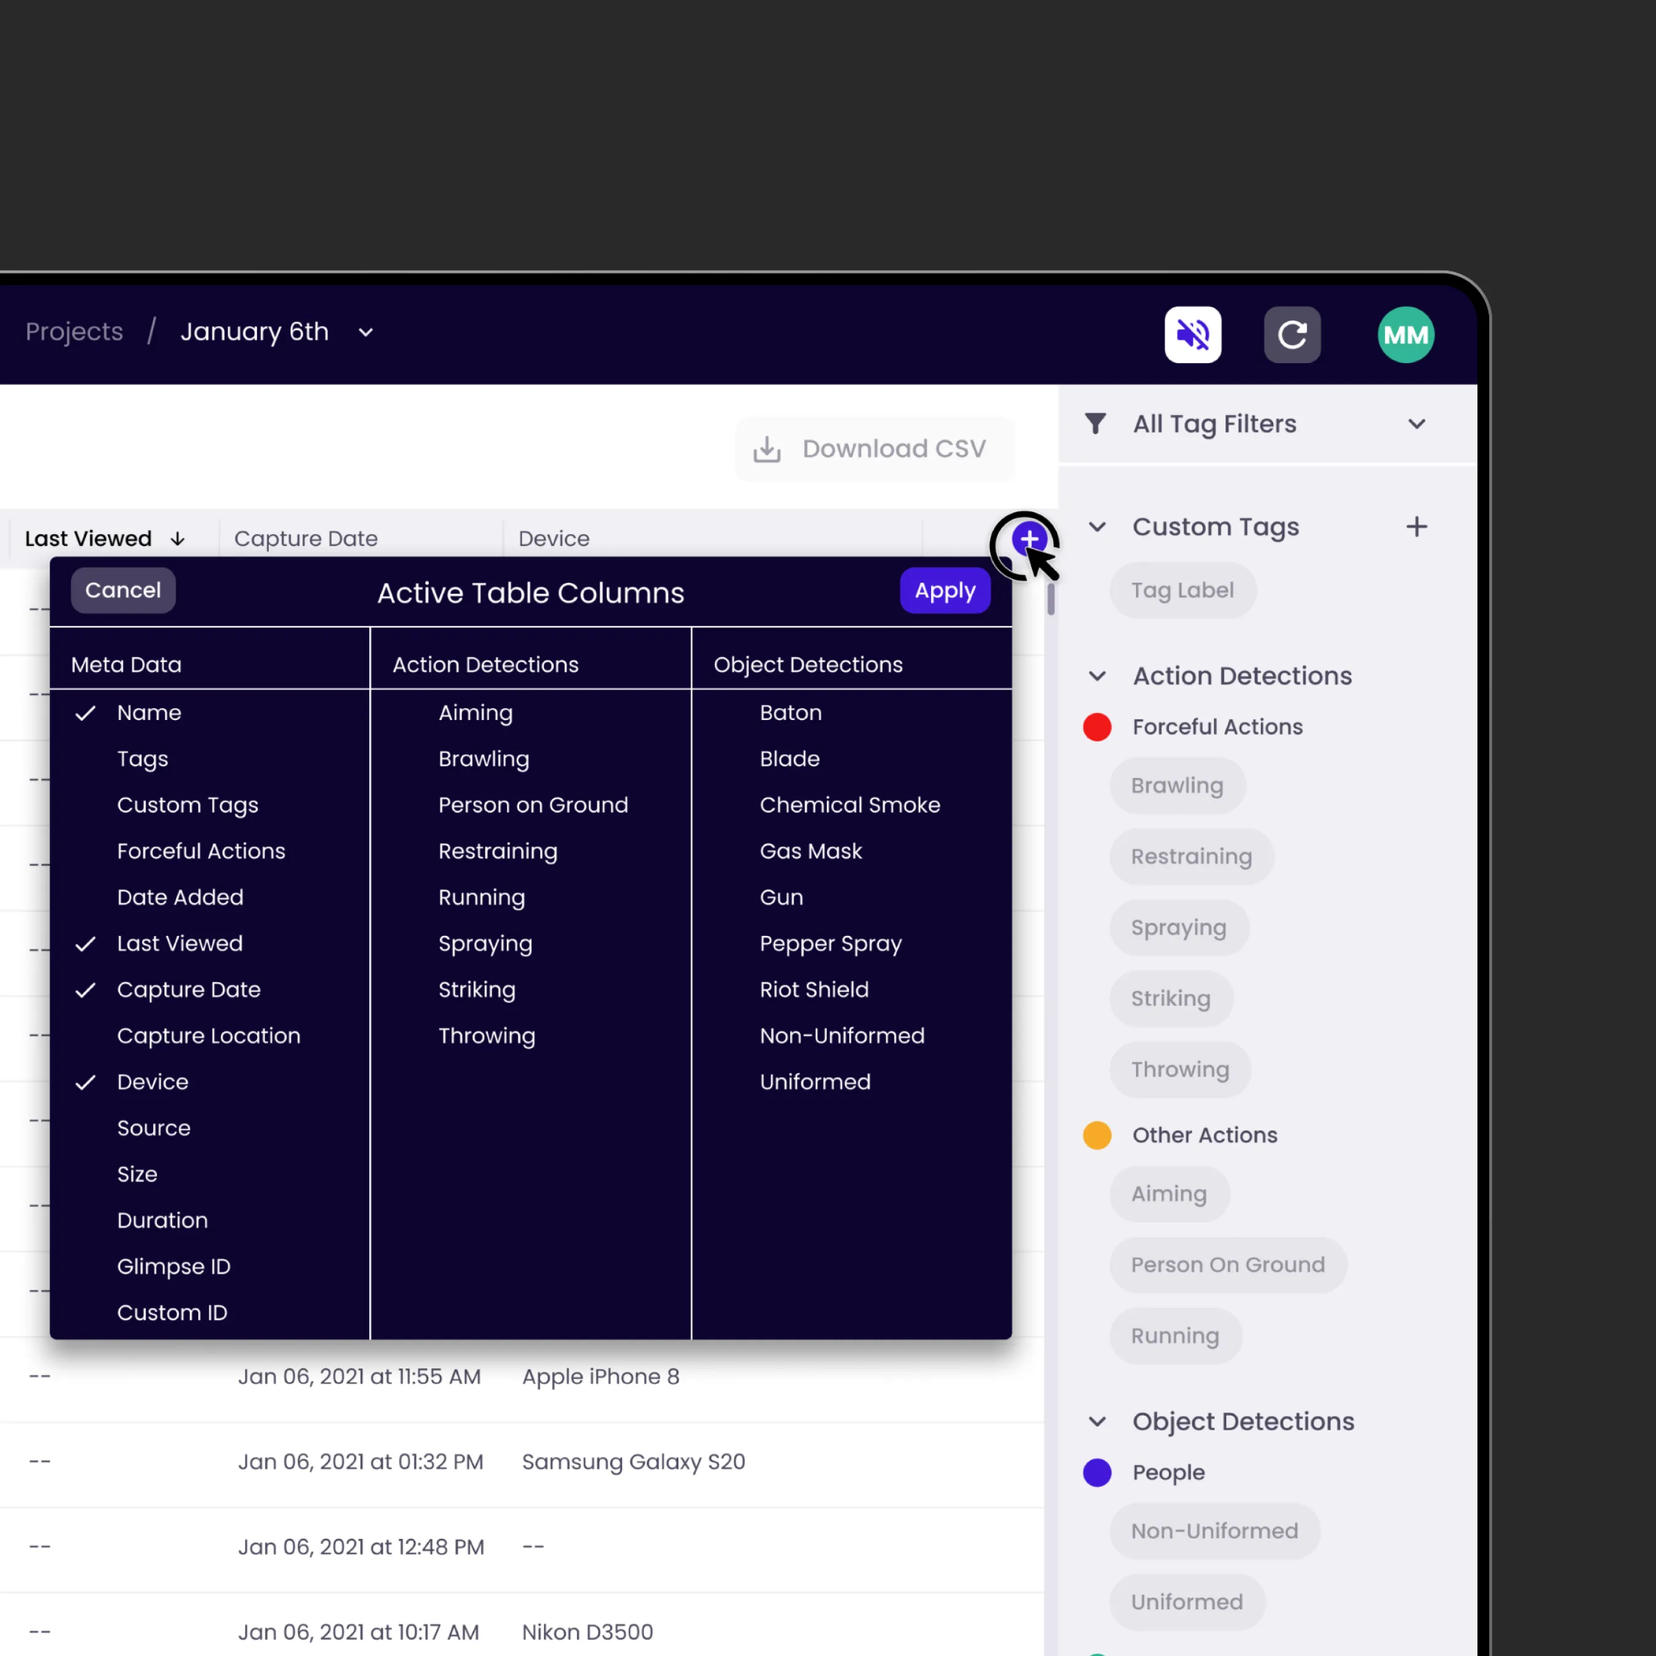Click the refresh icon button
1656x1656 pixels.
click(1292, 334)
